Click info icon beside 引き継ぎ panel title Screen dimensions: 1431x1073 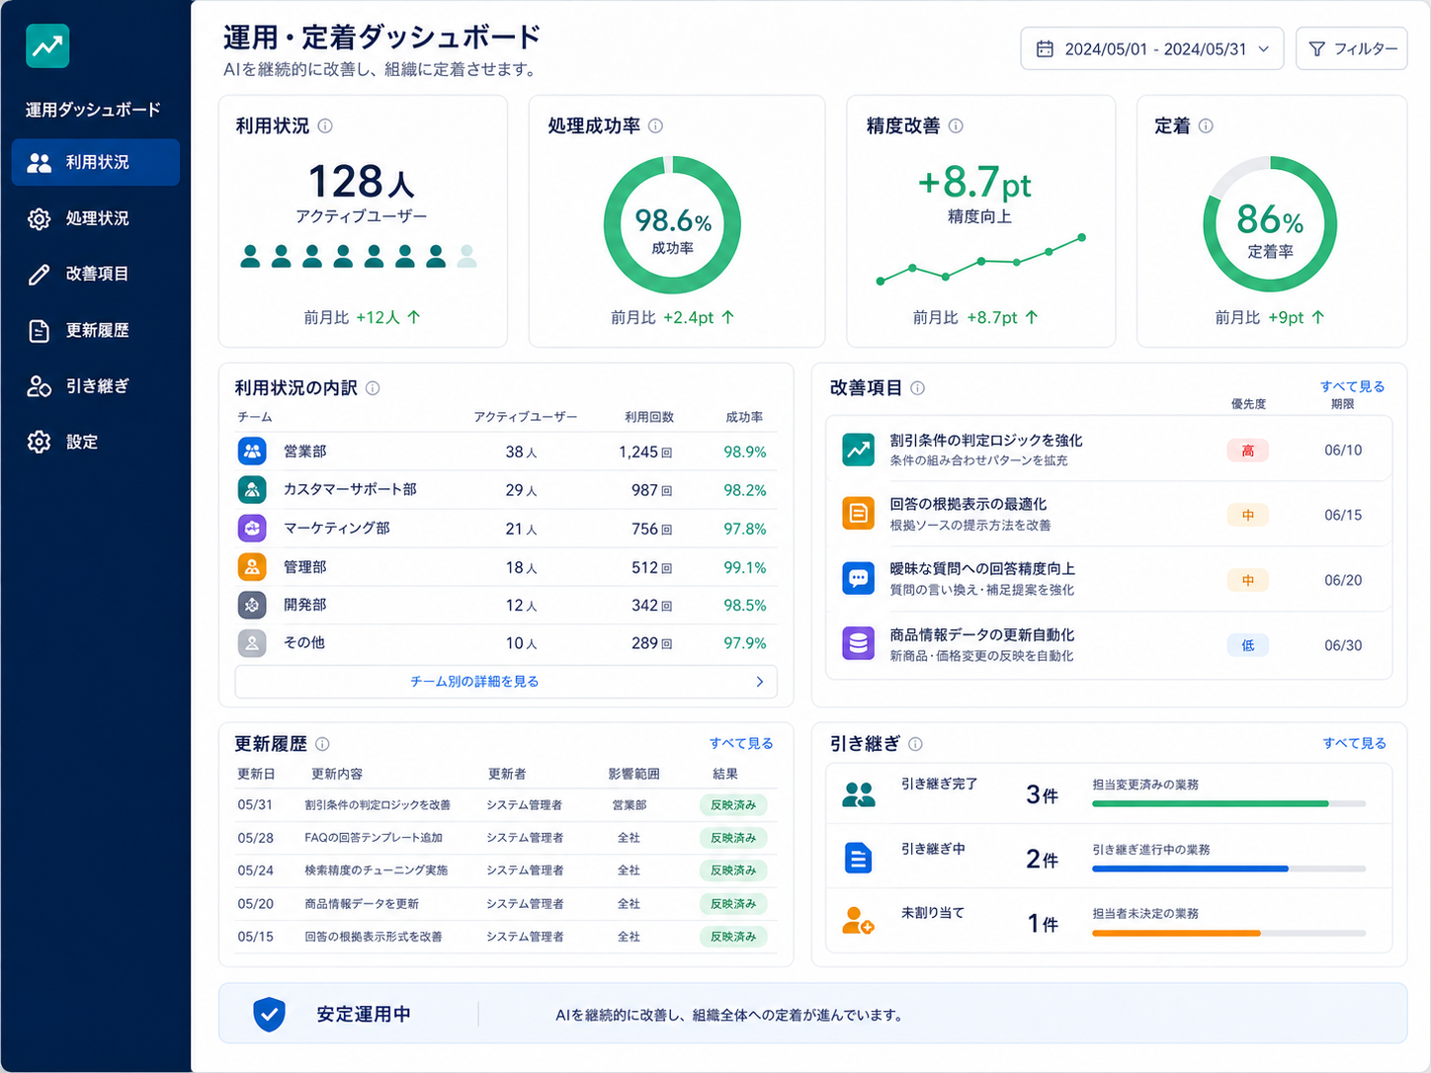click(915, 744)
